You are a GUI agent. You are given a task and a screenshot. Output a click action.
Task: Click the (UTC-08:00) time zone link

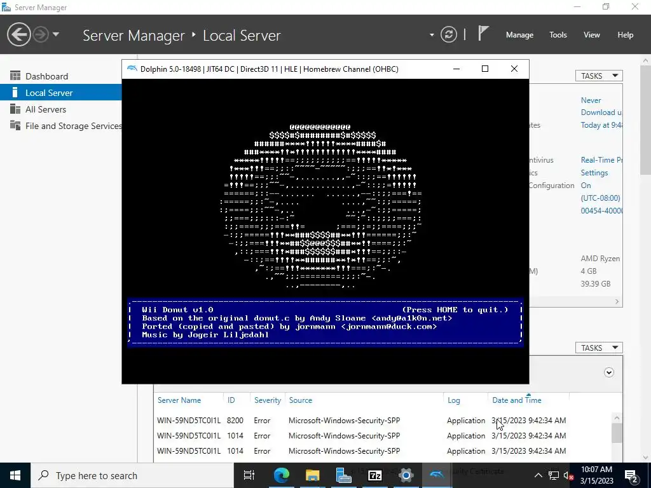[x=600, y=198]
